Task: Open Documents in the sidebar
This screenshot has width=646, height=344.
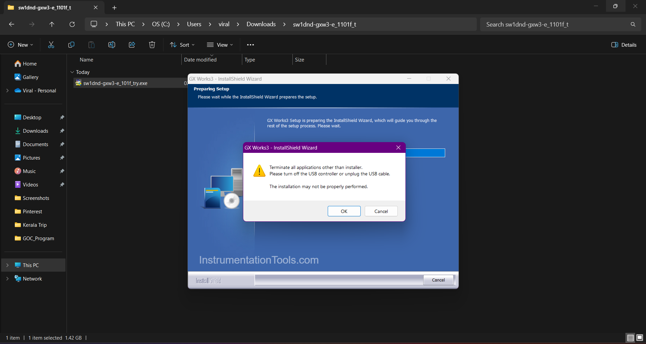Action: pyautogui.click(x=32, y=144)
